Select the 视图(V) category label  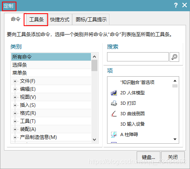[x=28, y=97]
